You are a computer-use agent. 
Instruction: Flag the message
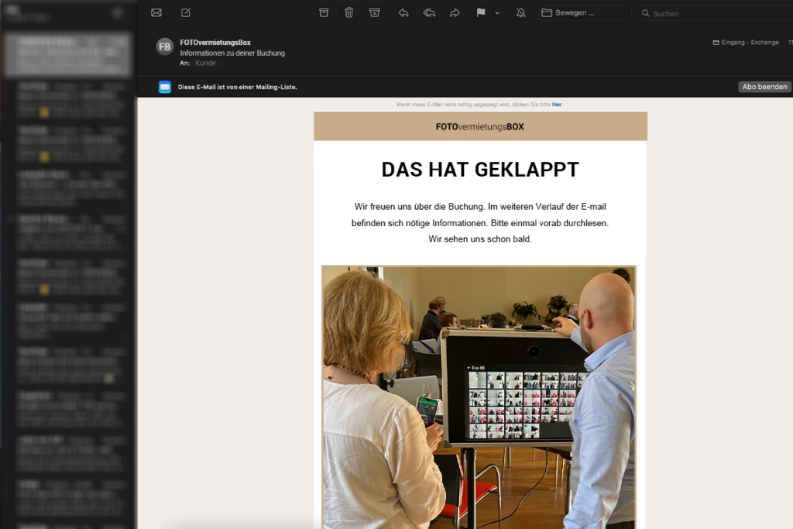480,12
